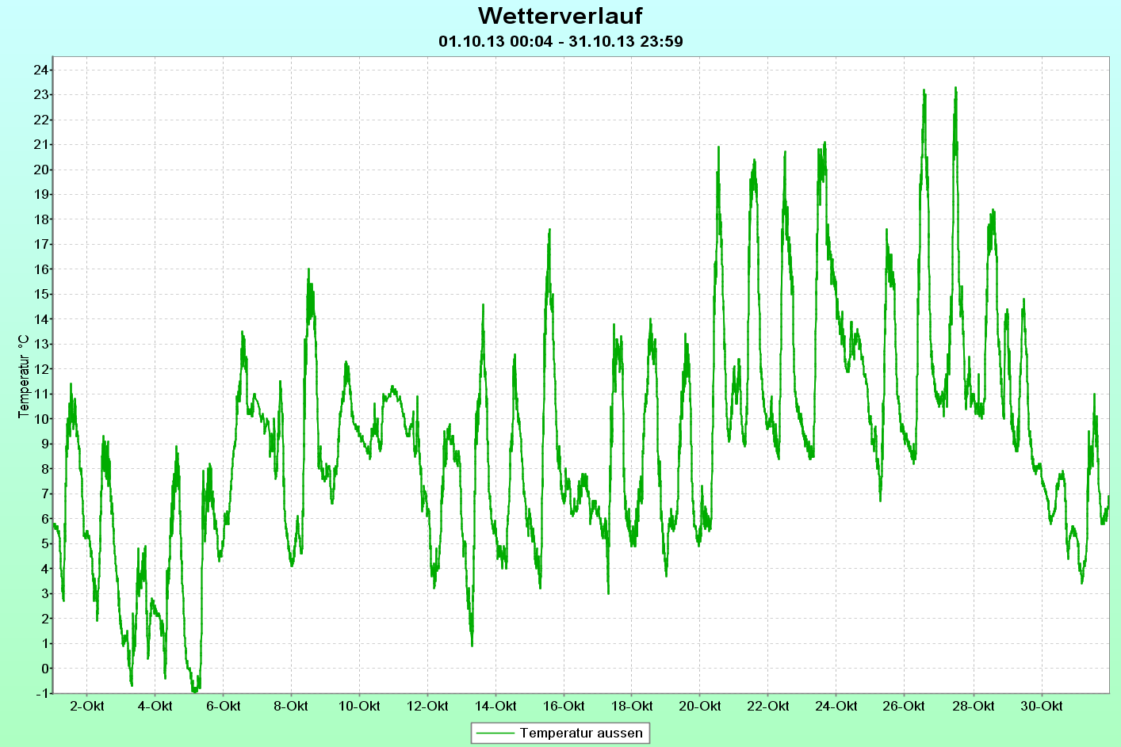Click the Wetterverlauf chart title
This screenshot has height=747, width=1121.
pyautogui.click(x=560, y=16)
